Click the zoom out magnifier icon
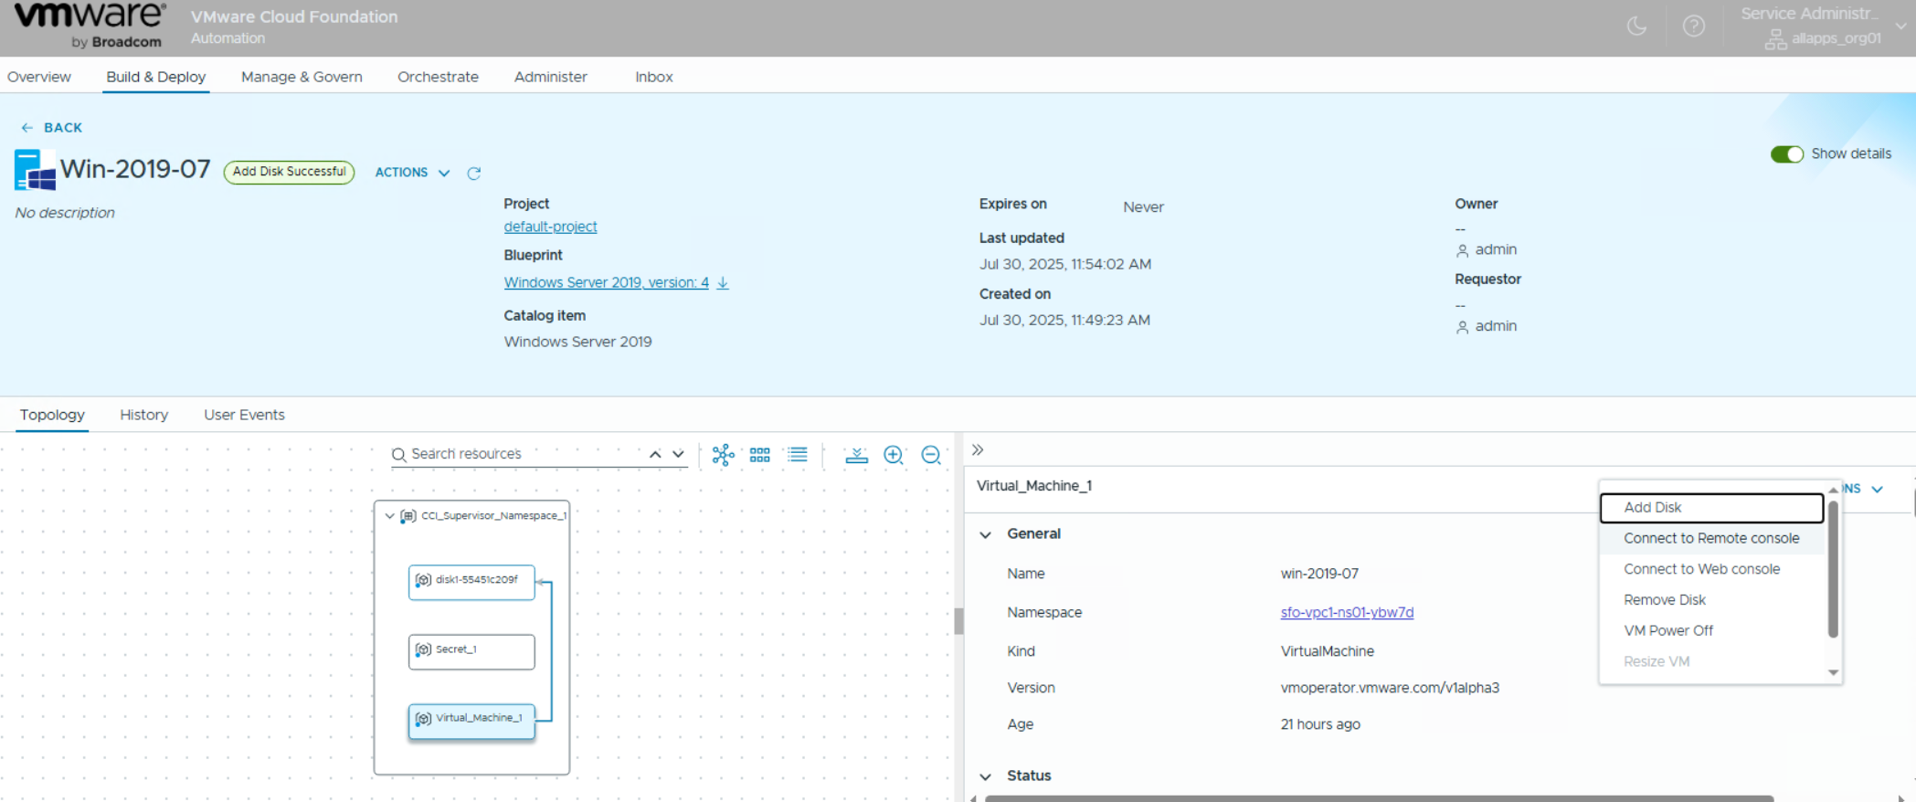Image resolution: width=1916 pixels, height=802 pixels. [930, 455]
